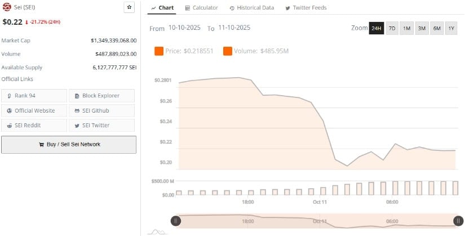Select the Chart tab

click(x=163, y=8)
